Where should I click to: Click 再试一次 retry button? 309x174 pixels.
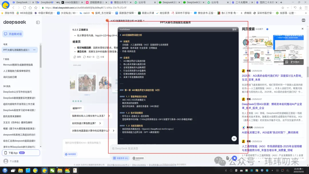[89, 57]
